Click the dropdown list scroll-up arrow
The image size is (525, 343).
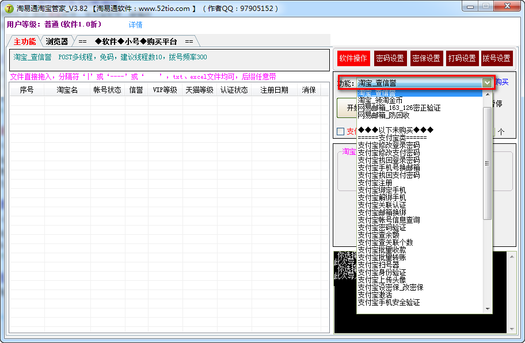tap(487, 94)
